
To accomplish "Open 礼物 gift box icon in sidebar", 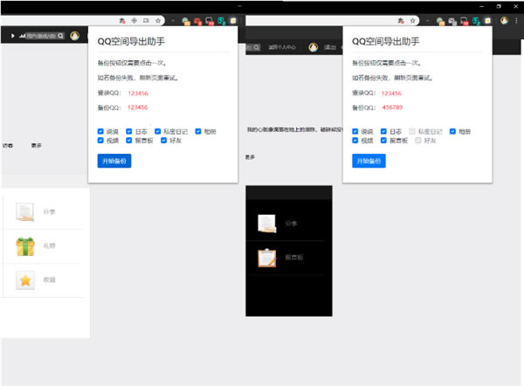I will [x=25, y=246].
